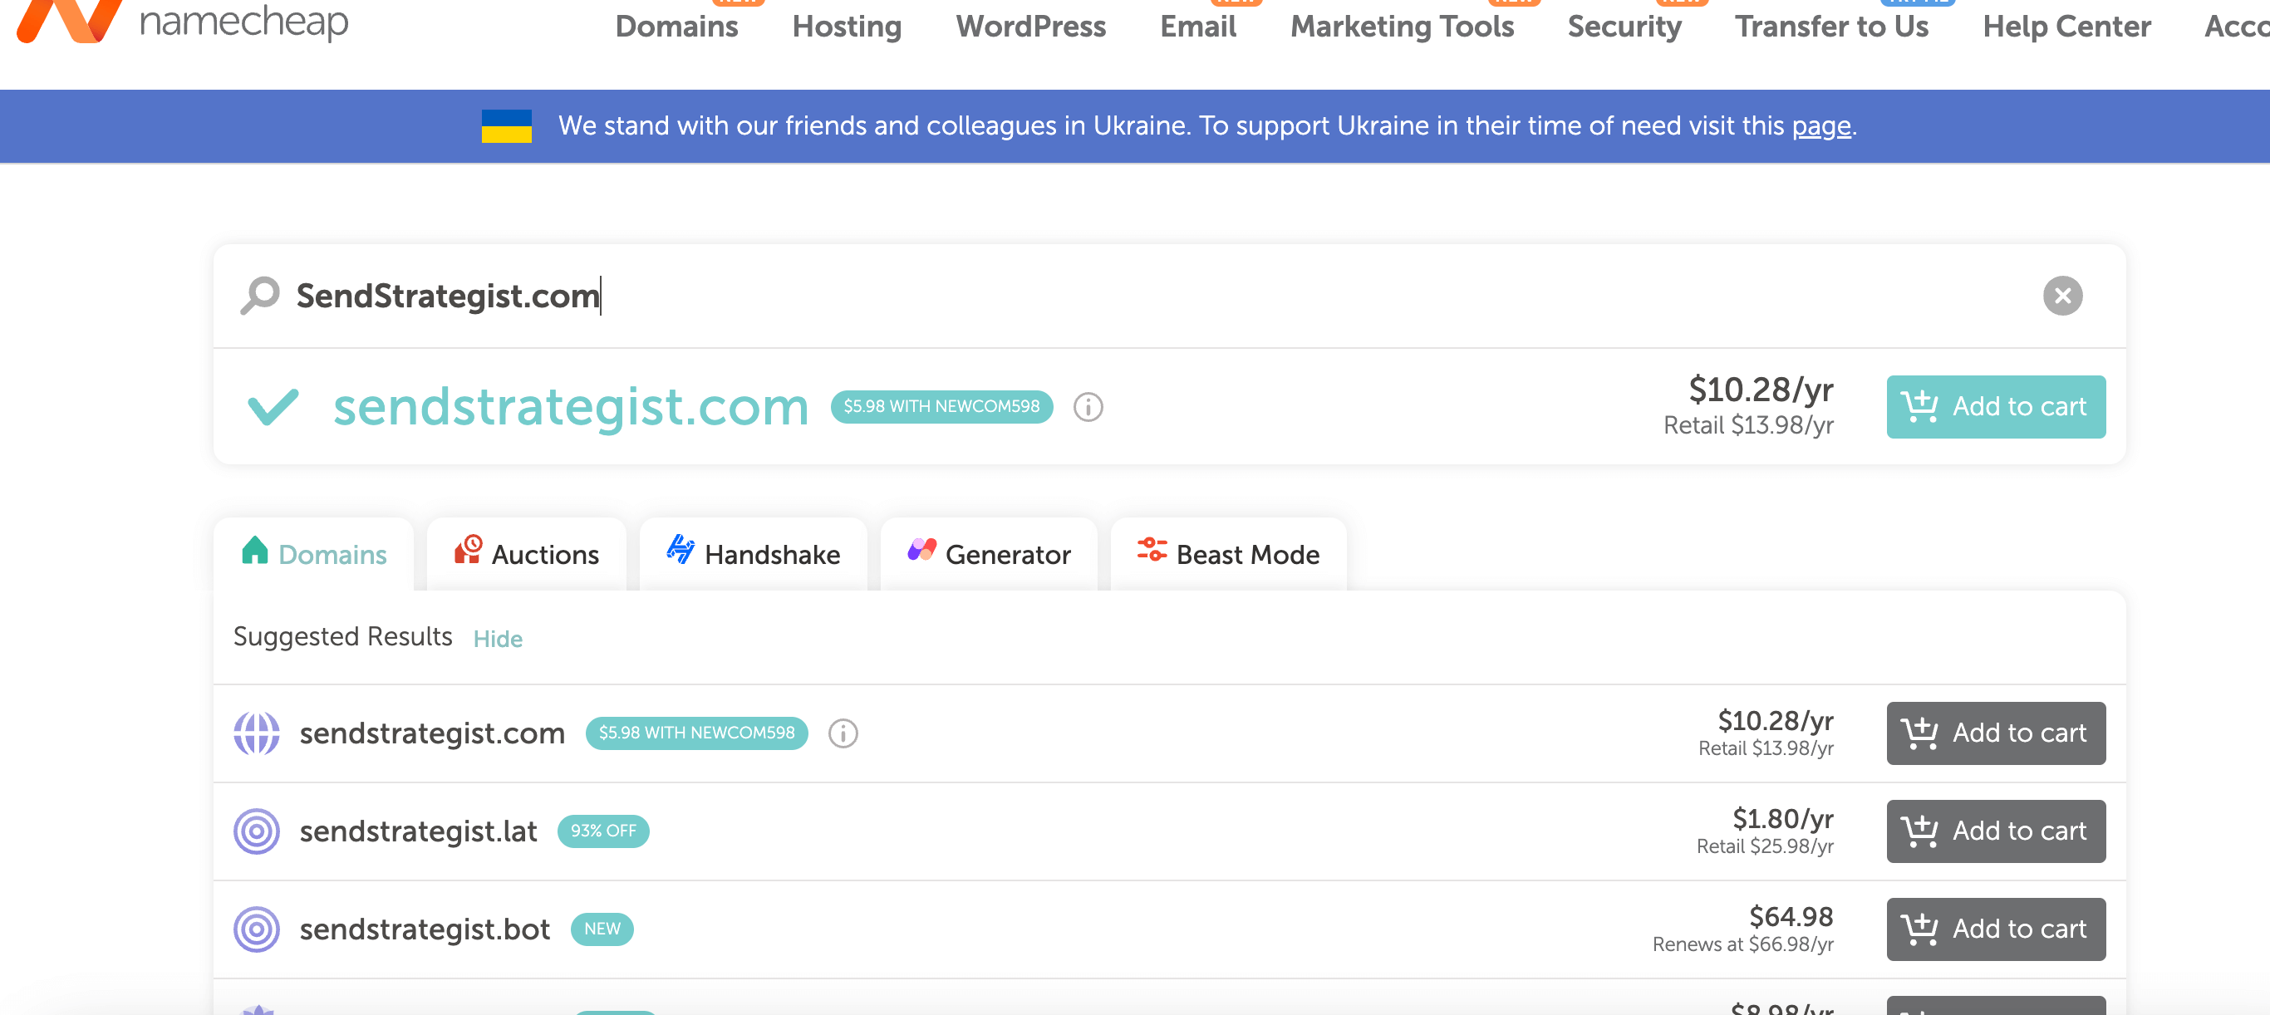Open info icon in suggested sendstrategist.com row
The width and height of the screenshot is (2270, 1015).
(843, 733)
